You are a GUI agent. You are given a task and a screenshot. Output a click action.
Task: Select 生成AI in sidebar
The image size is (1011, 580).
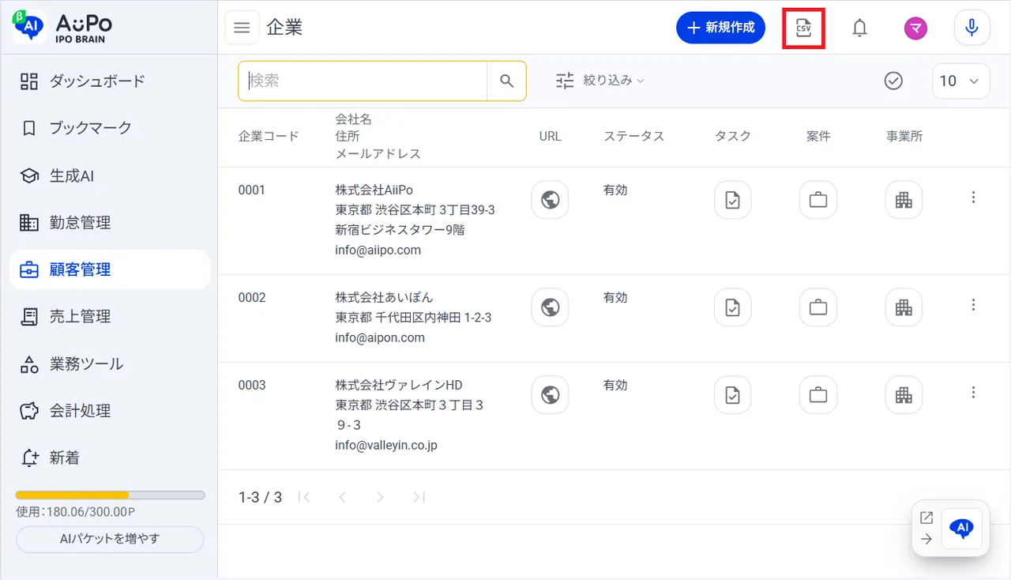coord(110,175)
